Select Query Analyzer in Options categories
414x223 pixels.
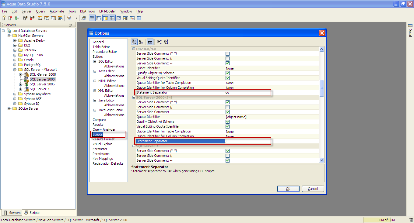(104, 129)
